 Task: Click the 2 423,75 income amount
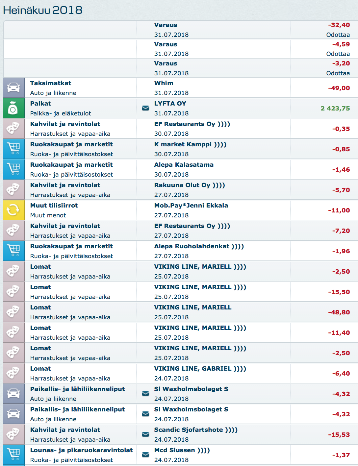[335, 108]
